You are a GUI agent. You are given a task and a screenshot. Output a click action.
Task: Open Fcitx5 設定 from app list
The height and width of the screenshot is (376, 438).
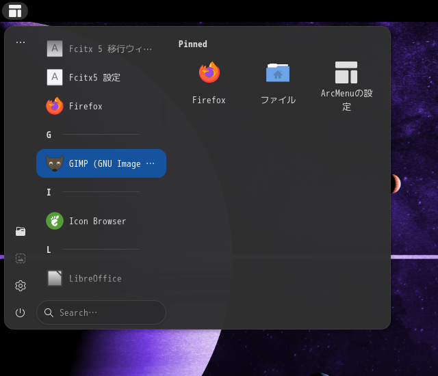click(x=101, y=77)
